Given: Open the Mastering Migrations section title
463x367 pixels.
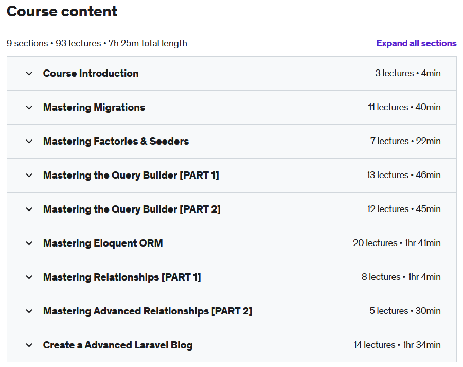Looking at the screenshot, I should point(94,107).
